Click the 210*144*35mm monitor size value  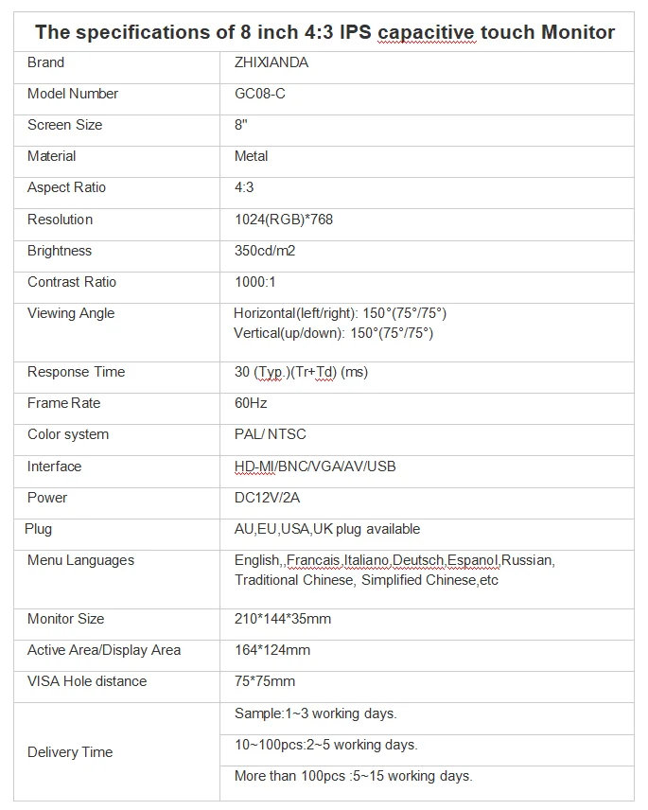point(283,619)
